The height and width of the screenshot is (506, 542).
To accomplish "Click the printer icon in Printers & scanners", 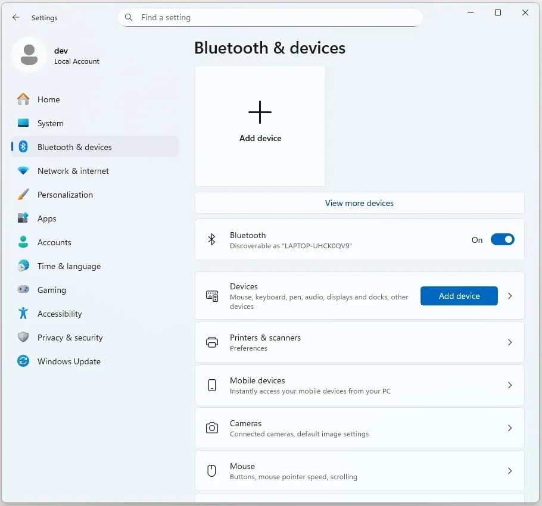I will click(212, 342).
